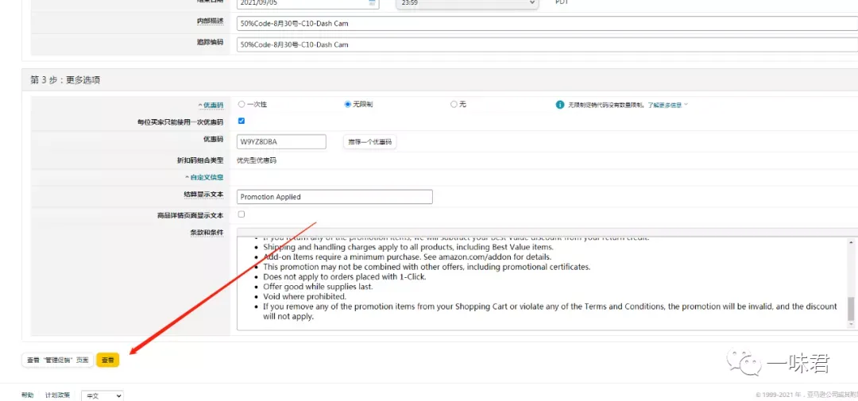Image resolution: width=858 pixels, height=401 pixels.
Task: Click the 优惠码 field containing W9YZ8DBA
Action: click(281, 141)
